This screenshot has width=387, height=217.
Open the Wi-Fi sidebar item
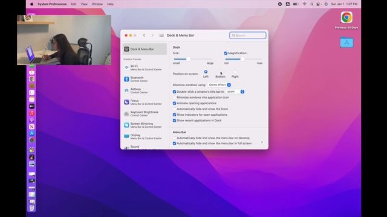coord(145,68)
